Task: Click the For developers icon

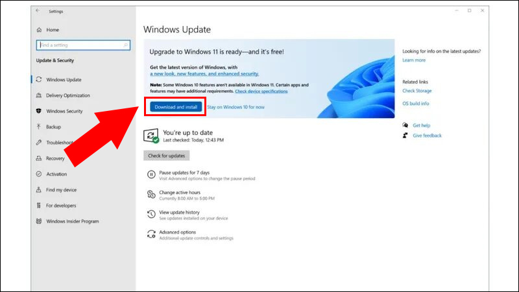Action: pyautogui.click(x=39, y=206)
